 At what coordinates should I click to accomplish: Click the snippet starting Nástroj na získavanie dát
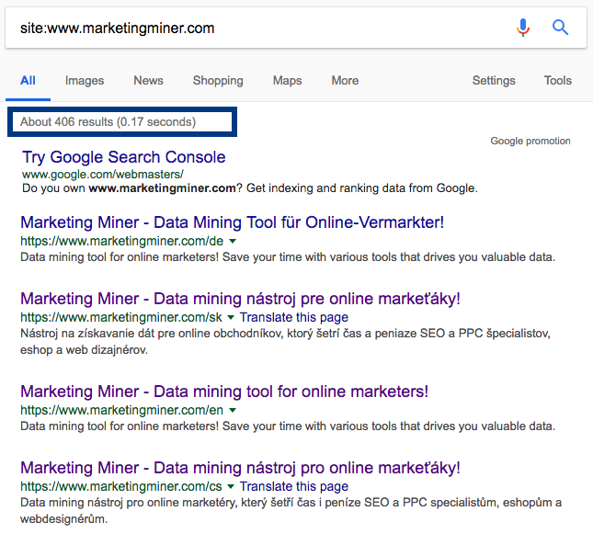click(x=285, y=342)
